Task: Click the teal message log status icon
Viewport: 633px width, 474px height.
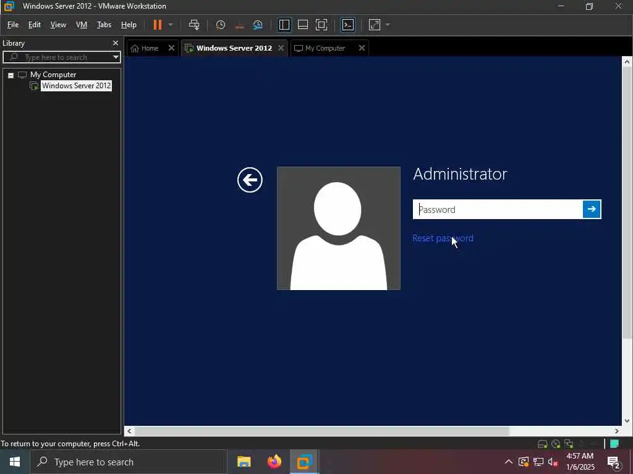Action: [614, 444]
